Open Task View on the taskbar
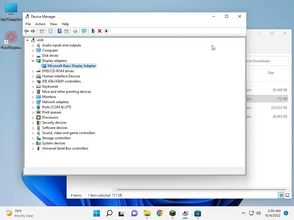The height and width of the screenshot is (220, 294). [121, 213]
